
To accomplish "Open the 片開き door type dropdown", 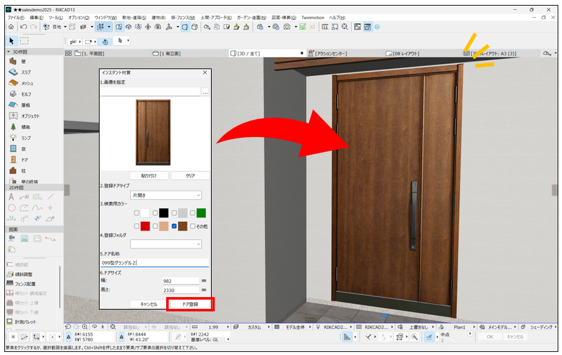I will (166, 196).
